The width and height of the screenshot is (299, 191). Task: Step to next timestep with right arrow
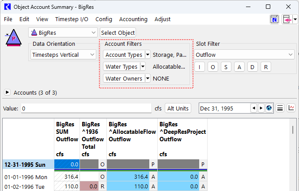point(261,108)
